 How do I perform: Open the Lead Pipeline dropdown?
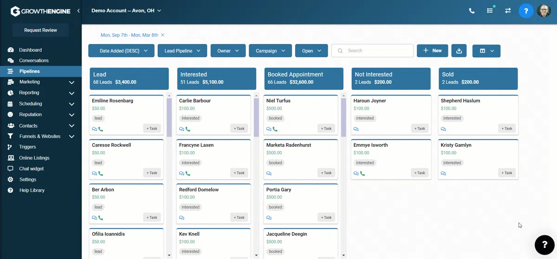point(182,51)
